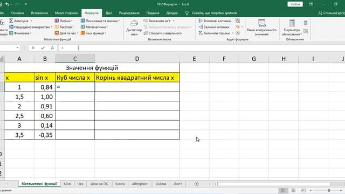Click the Redo arrow in title bar
Viewport: 345px width, 194px height.
point(17,4)
